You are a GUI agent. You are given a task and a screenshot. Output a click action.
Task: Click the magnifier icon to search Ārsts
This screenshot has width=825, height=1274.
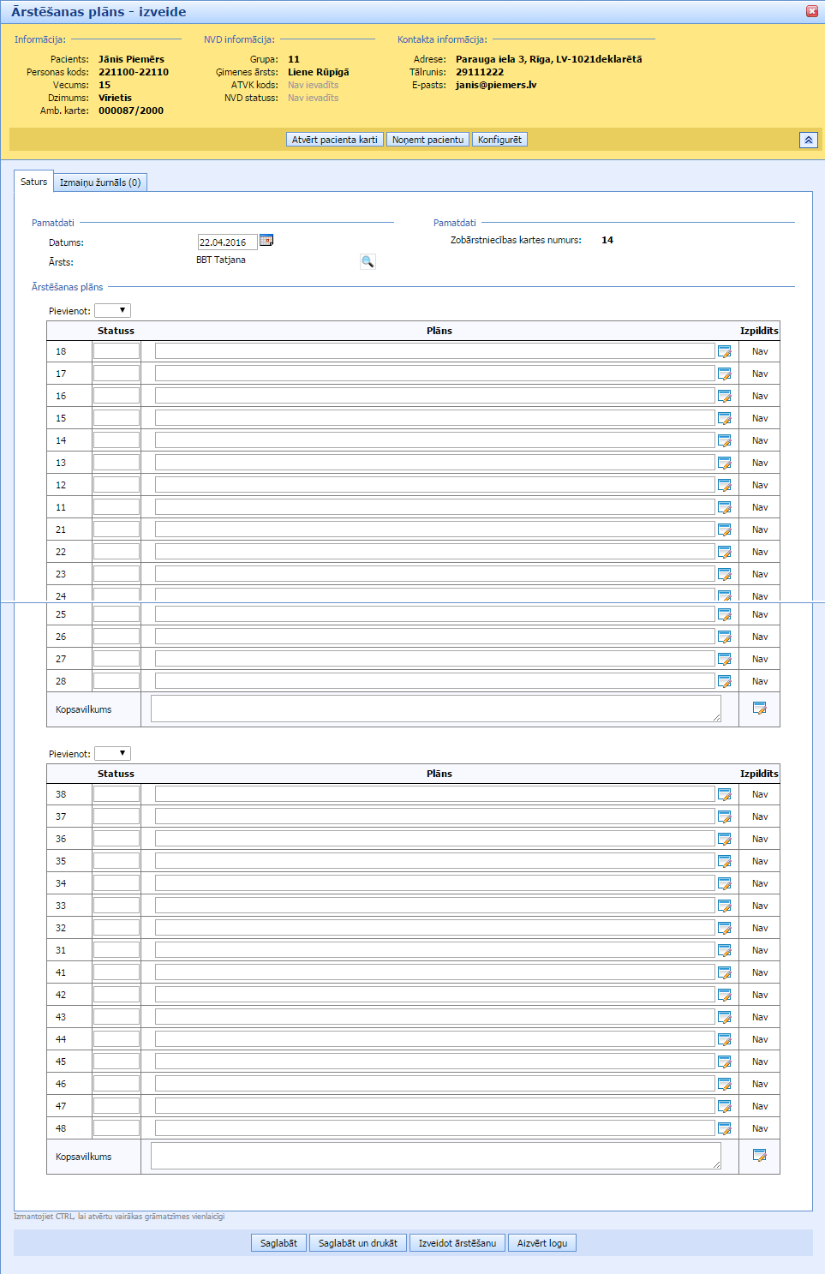pyautogui.click(x=368, y=262)
